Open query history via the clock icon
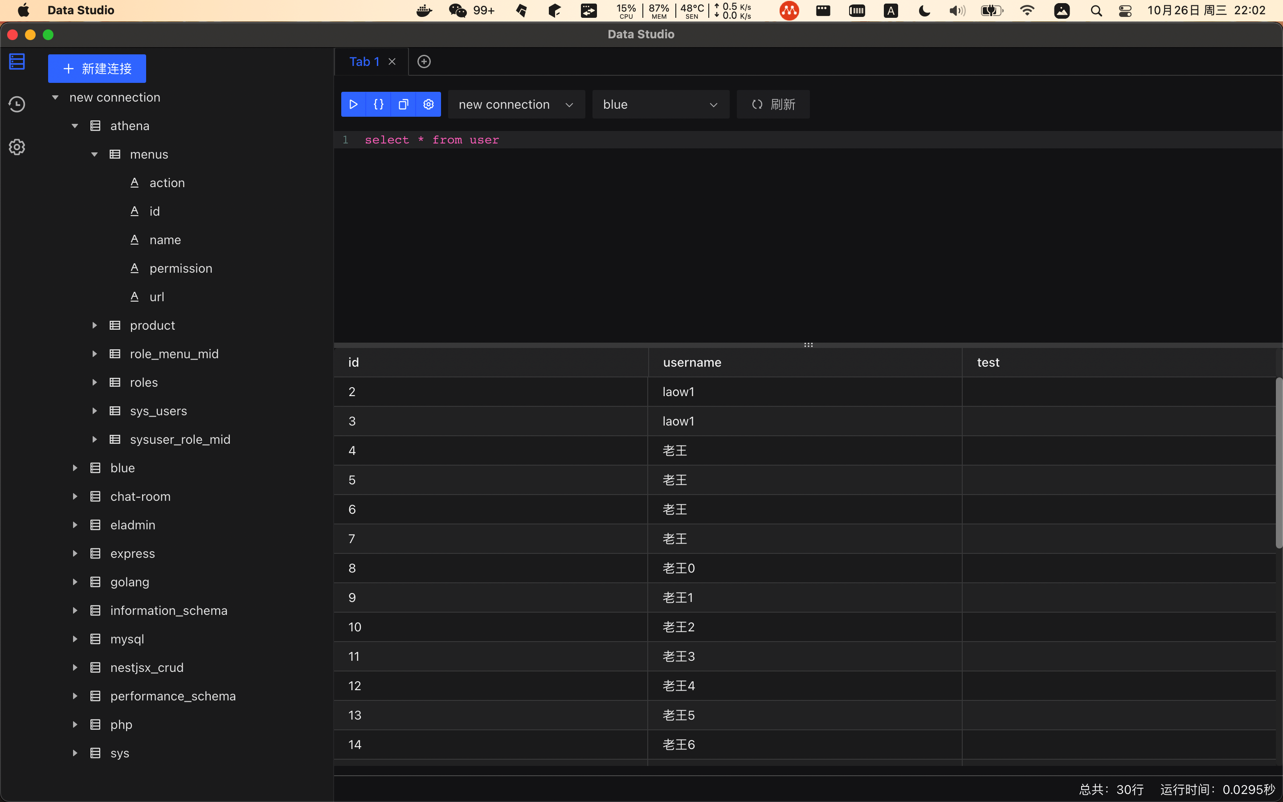The height and width of the screenshot is (802, 1283). [x=16, y=104]
